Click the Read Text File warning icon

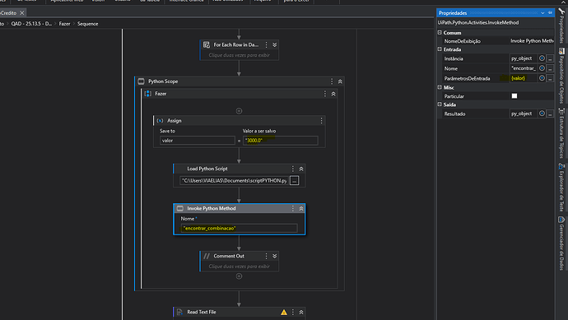284,312
